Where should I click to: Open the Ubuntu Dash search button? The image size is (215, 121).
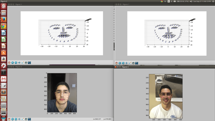(x=4, y=6)
